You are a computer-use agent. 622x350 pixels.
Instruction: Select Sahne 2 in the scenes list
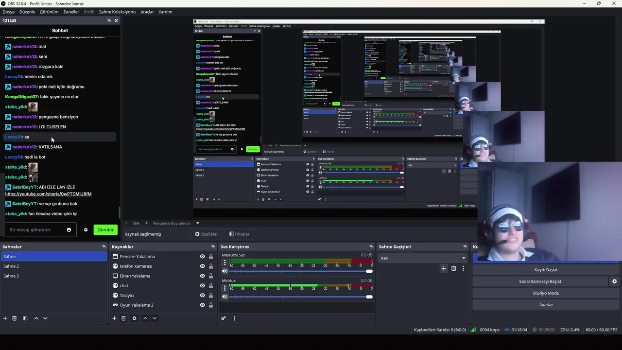(x=53, y=266)
